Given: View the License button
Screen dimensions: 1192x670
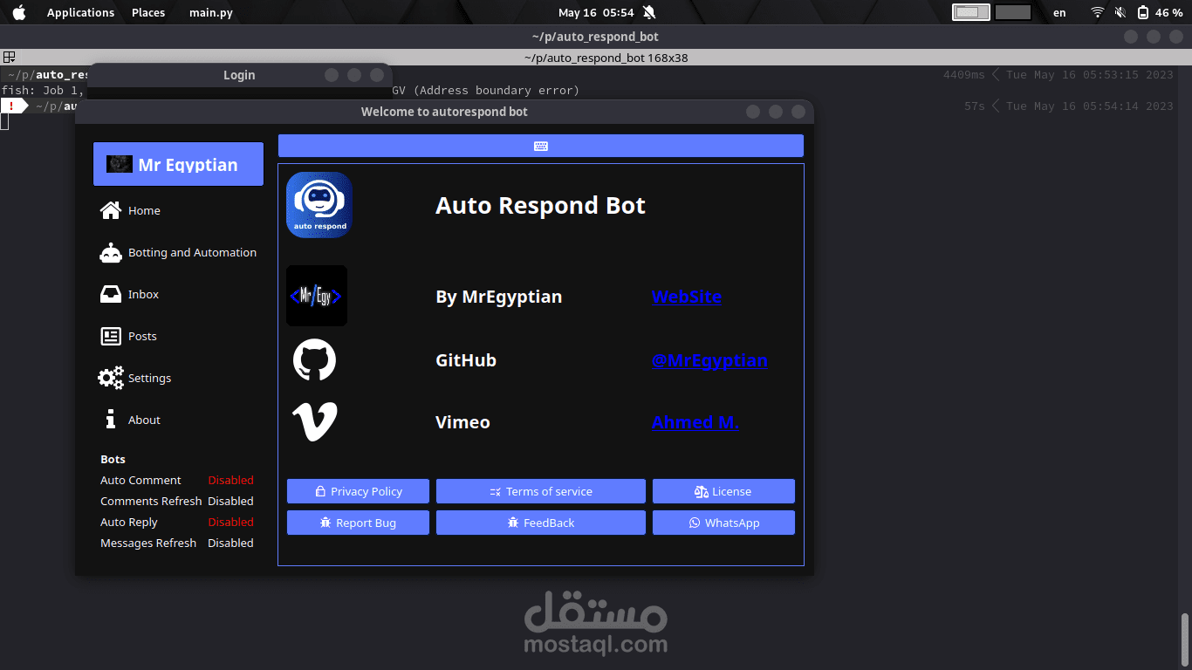Looking at the screenshot, I should pos(723,491).
